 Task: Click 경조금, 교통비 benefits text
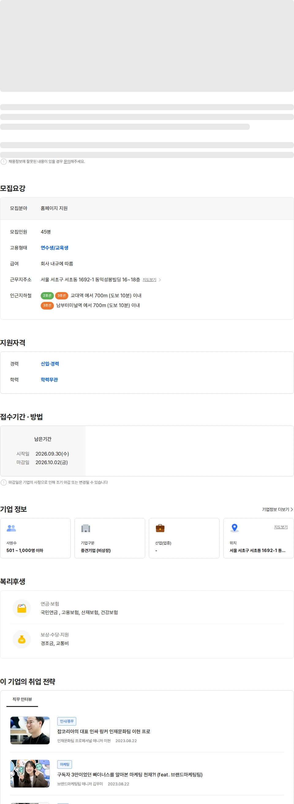point(55,643)
